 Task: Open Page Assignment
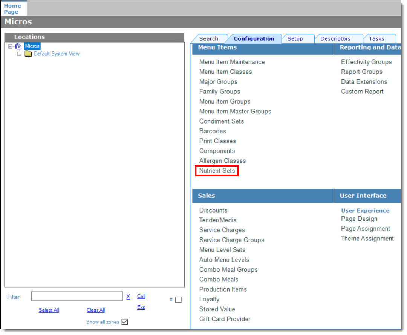366,229
